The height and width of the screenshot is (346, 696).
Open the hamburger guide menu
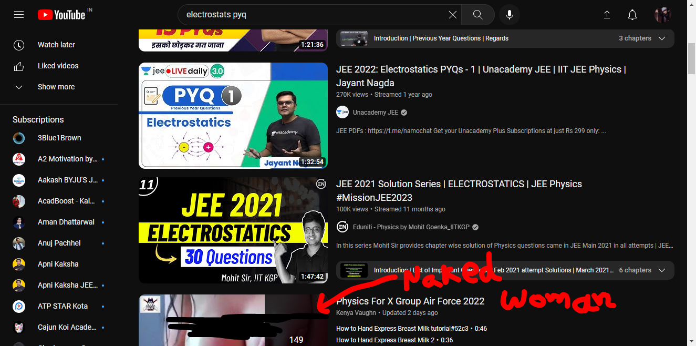[x=19, y=15]
